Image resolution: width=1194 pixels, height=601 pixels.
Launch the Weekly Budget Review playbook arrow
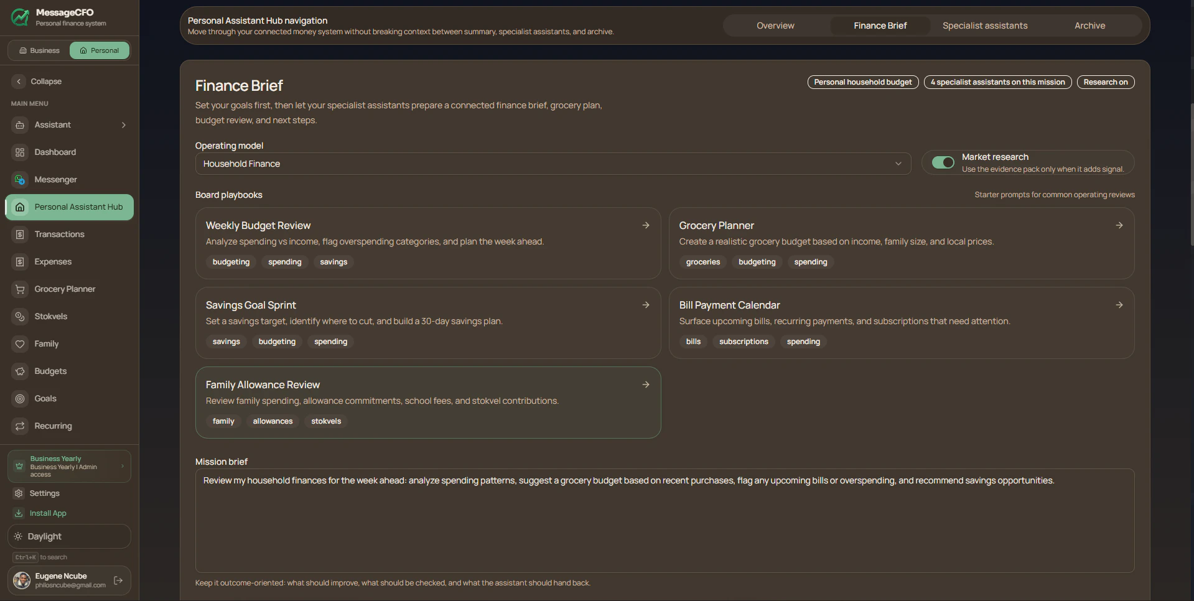(x=646, y=225)
